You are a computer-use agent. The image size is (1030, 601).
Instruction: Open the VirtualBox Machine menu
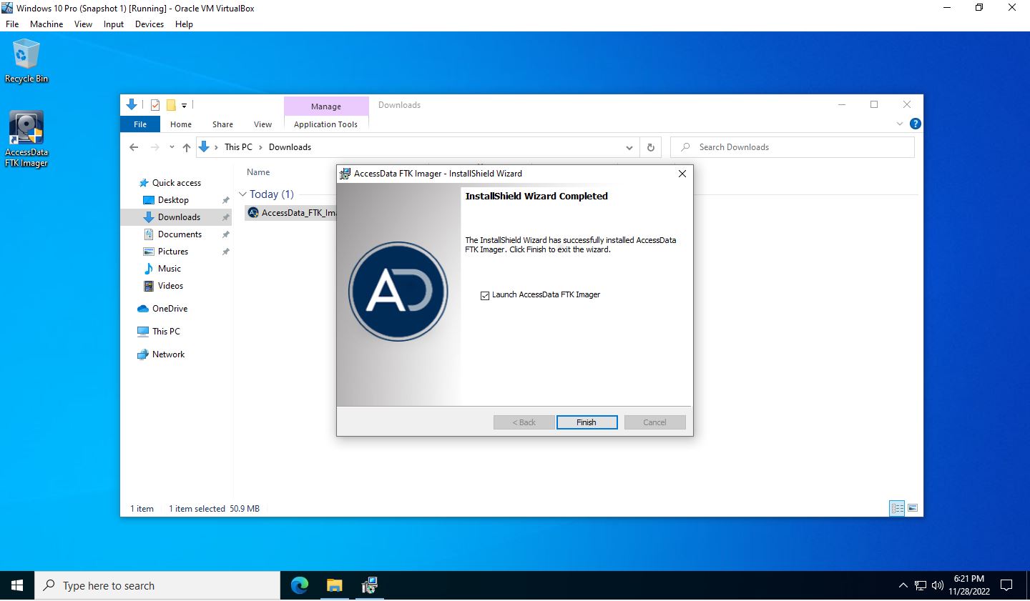46,24
